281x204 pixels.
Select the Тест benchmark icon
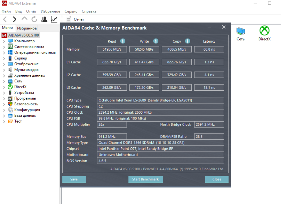[10, 121]
